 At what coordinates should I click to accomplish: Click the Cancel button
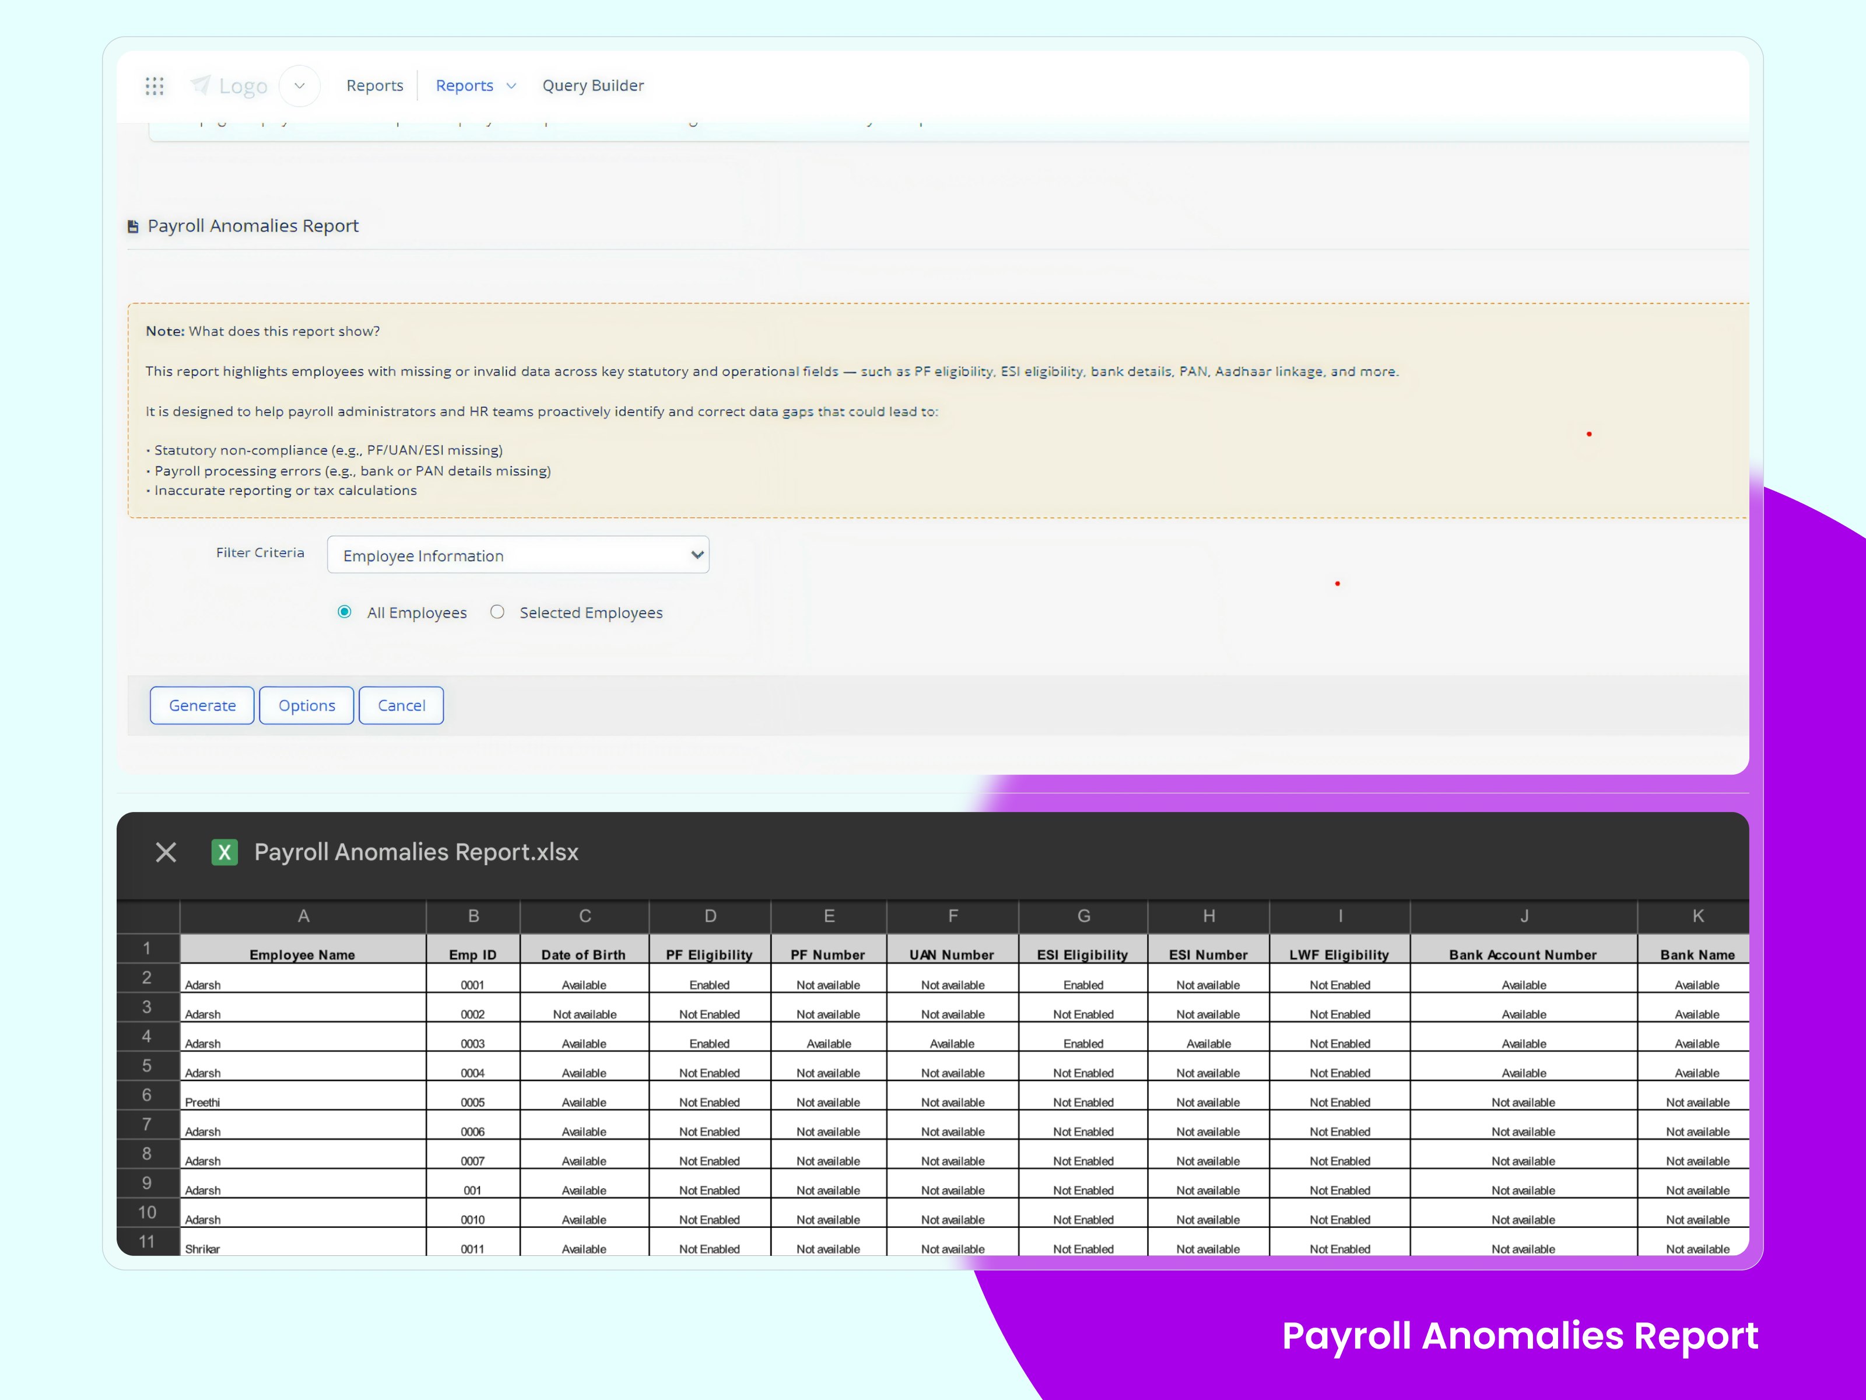(x=402, y=705)
